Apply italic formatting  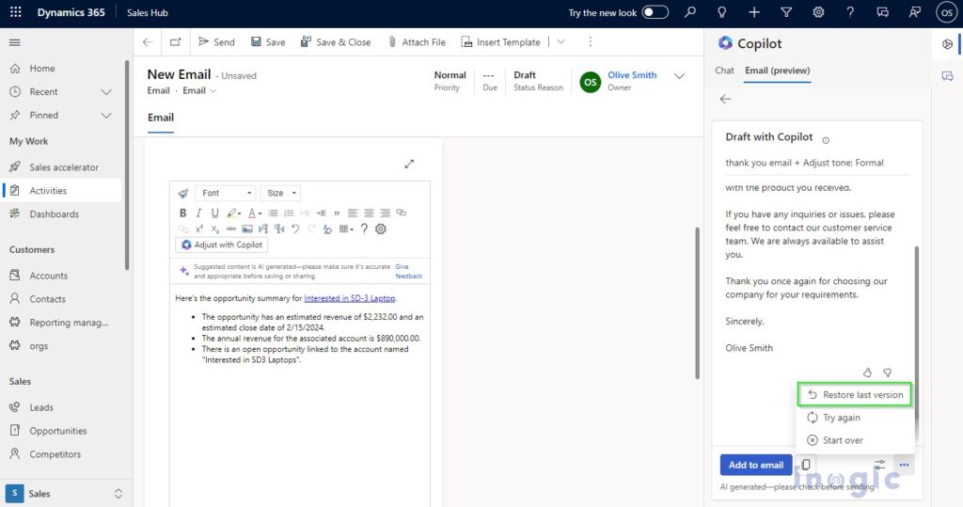[x=198, y=214]
